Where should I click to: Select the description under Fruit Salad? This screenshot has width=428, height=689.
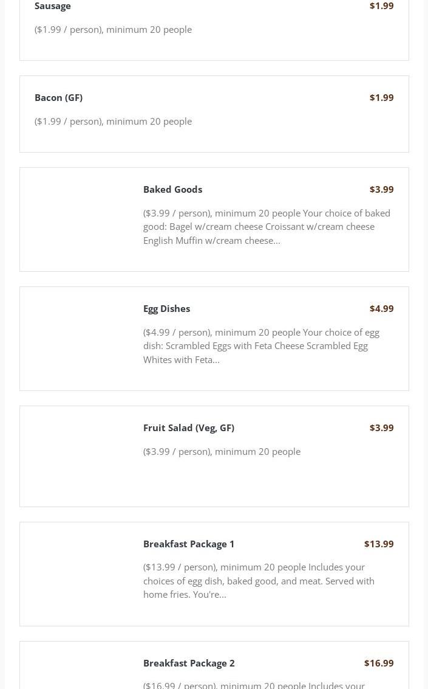click(222, 451)
